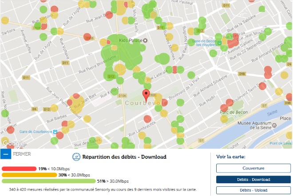Click the green bar for speeds over 30.0Mbps
The width and height of the screenshot is (293, 196).
click(x=48, y=181)
